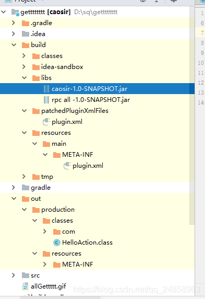This screenshot has height=299, width=205.
Task: Collapse the resources folder under build
Action: (x=24, y=133)
